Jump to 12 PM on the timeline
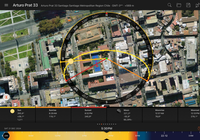 pos(58,136)
